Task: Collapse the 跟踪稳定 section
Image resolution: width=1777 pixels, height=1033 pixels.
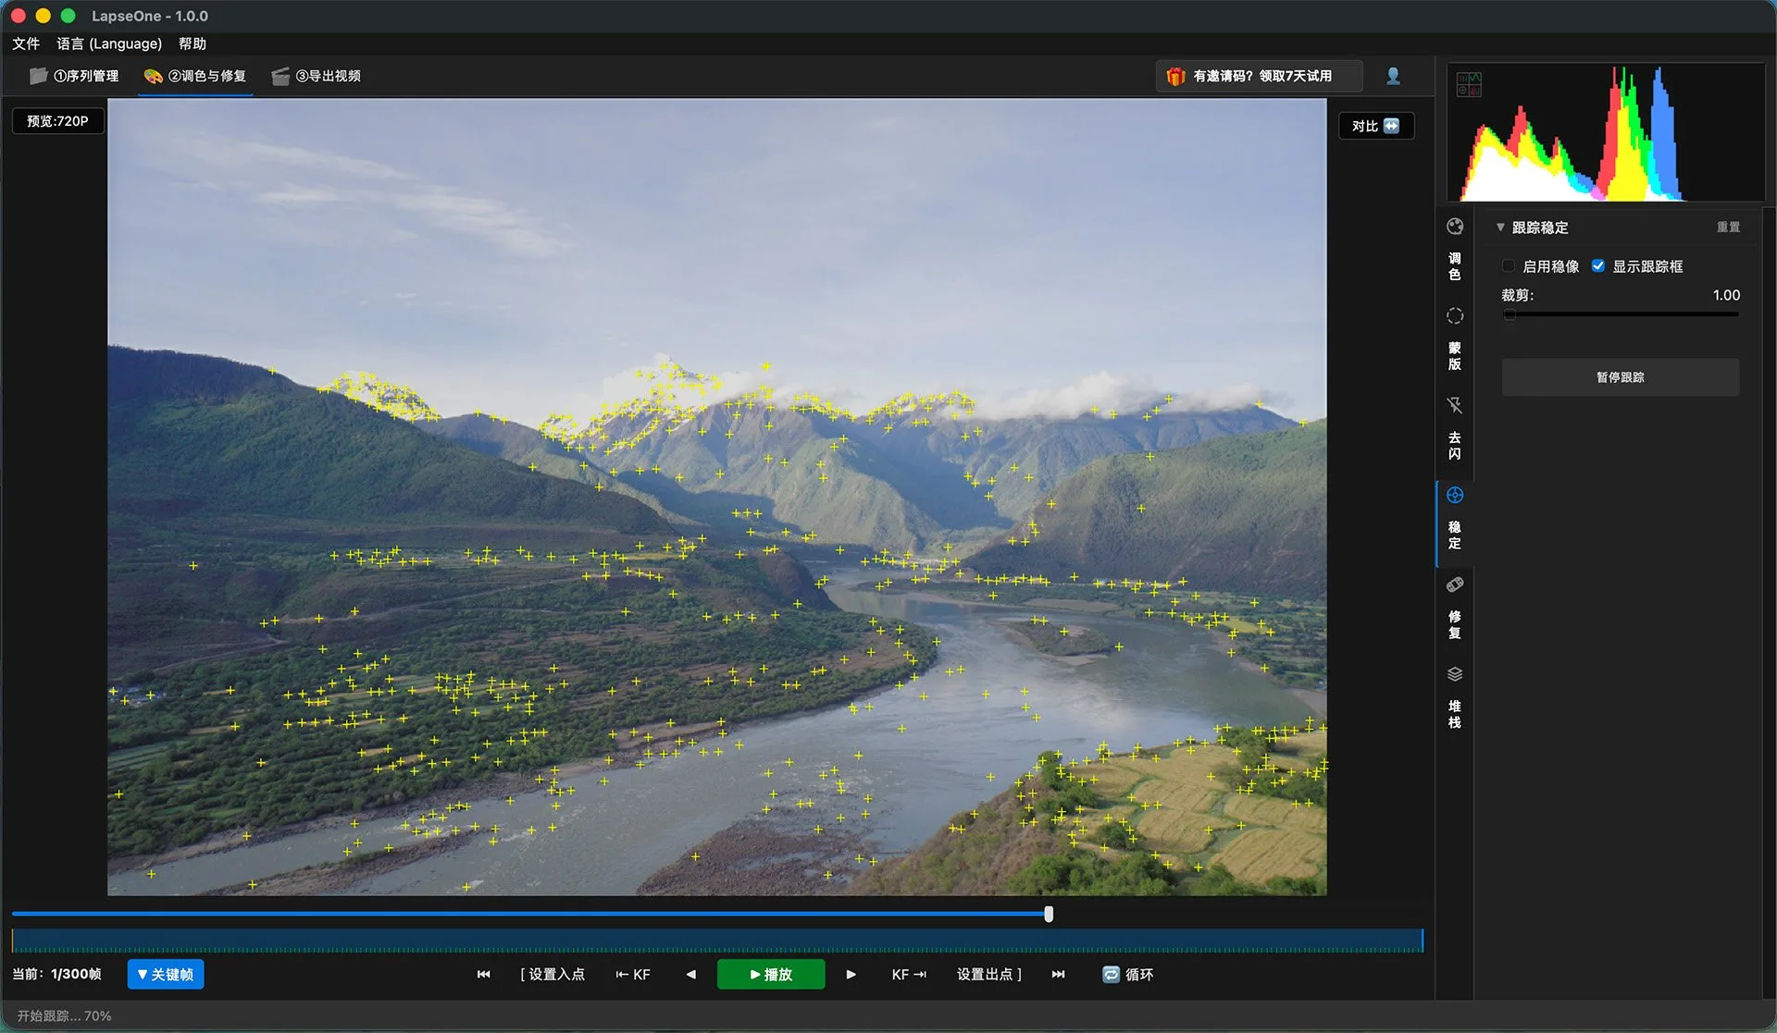Action: tap(1500, 228)
